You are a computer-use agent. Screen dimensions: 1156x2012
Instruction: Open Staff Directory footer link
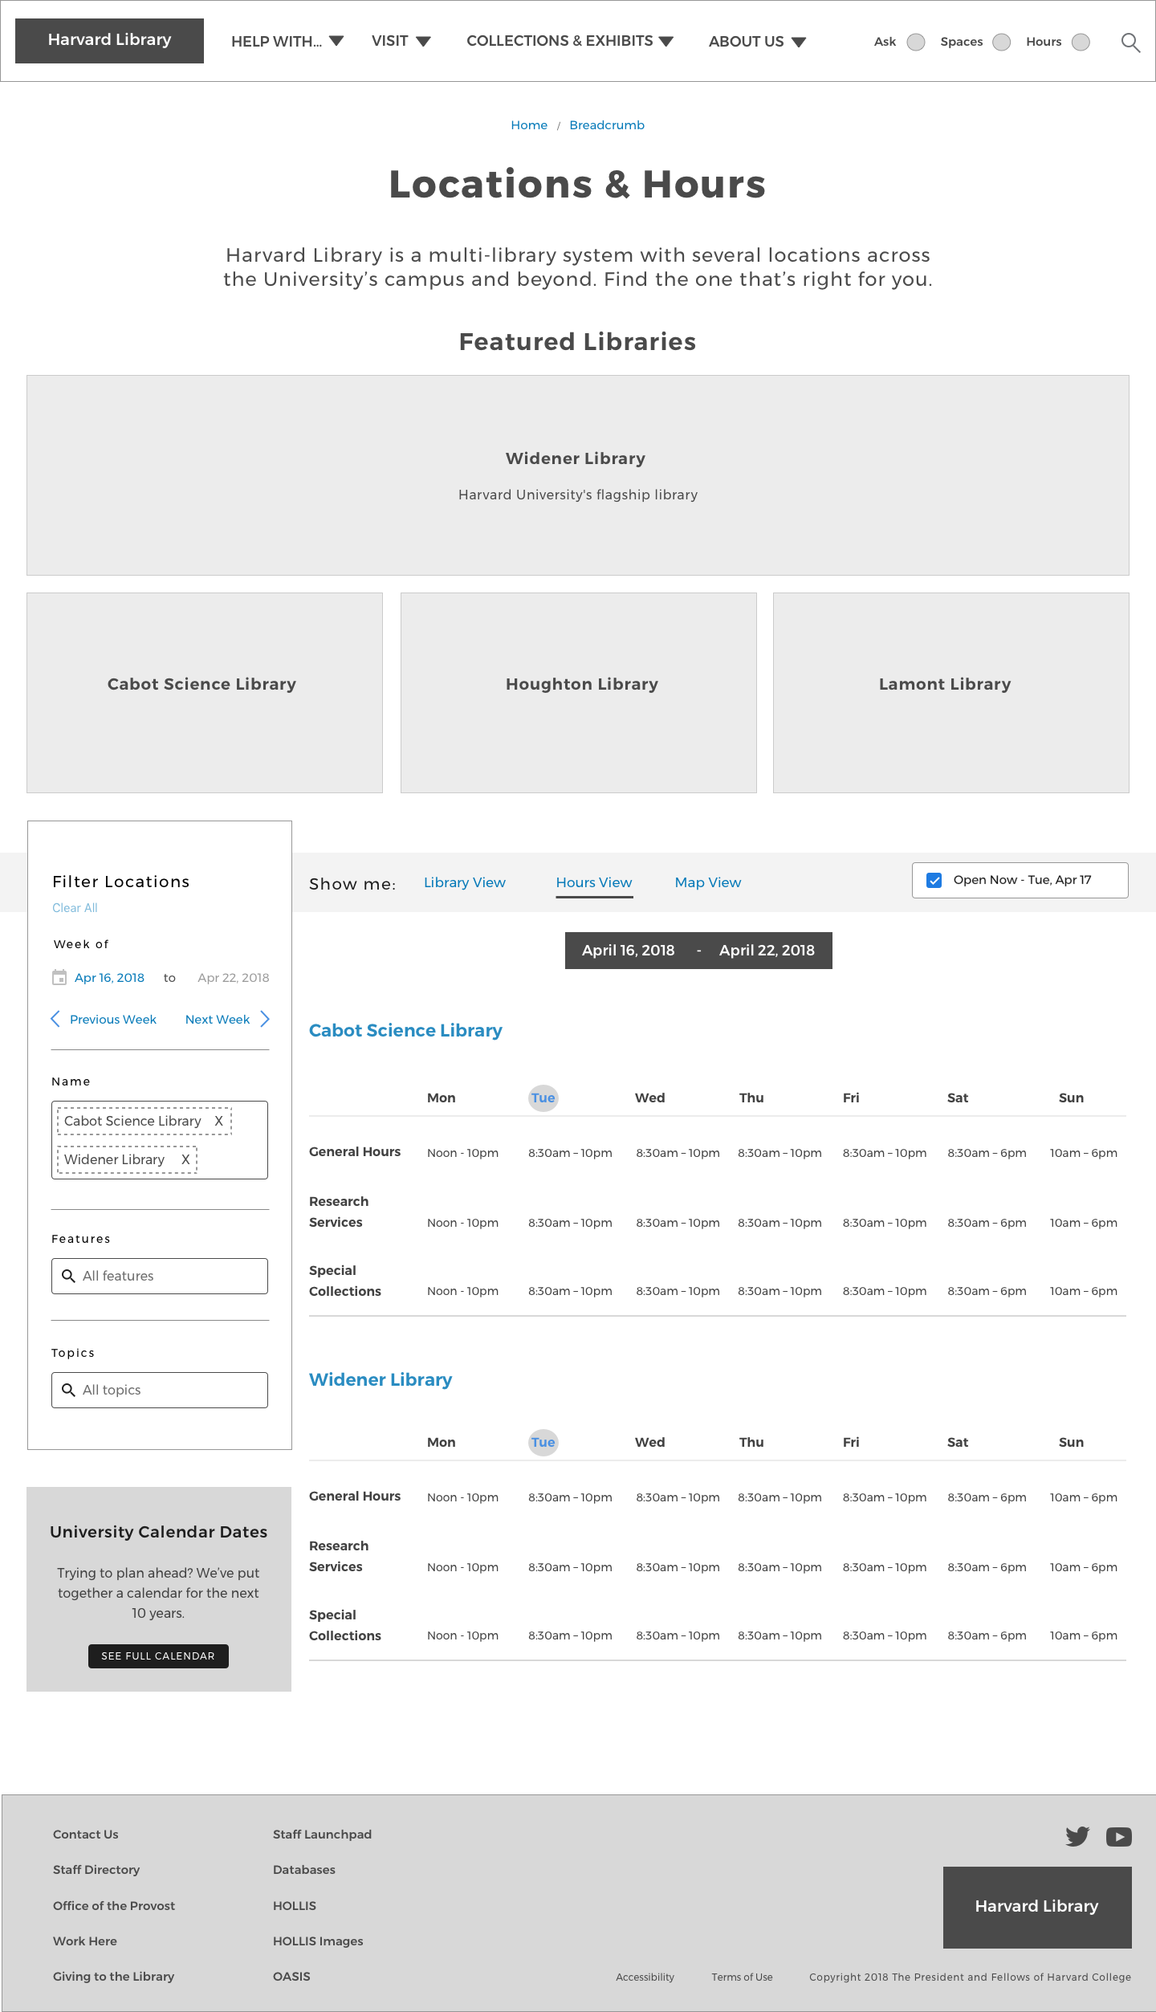point(96,1870)
